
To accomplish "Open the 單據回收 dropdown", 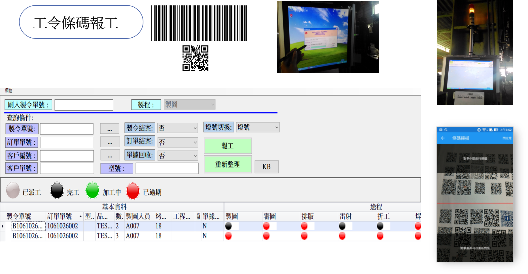I will 177,155.
